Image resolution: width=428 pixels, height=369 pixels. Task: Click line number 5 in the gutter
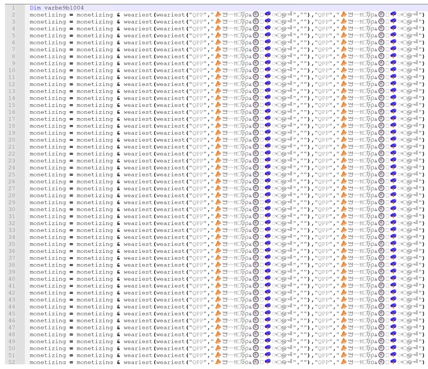[13, 36]
